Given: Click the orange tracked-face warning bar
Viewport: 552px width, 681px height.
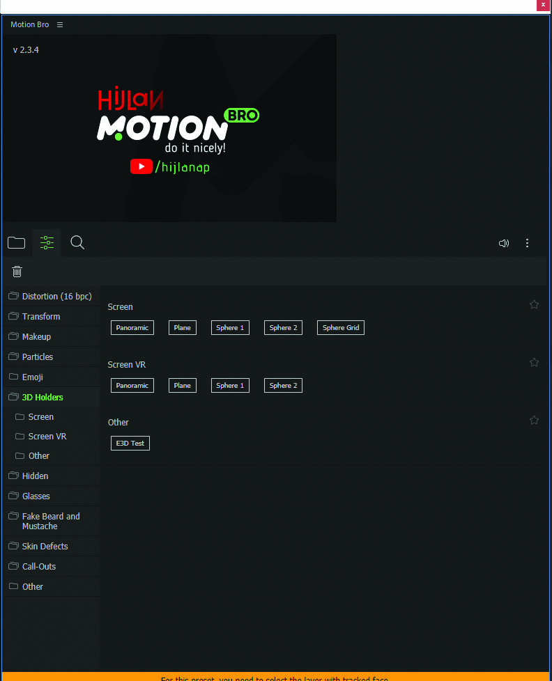Looking at the screenshot, I should tap(276, 677).
